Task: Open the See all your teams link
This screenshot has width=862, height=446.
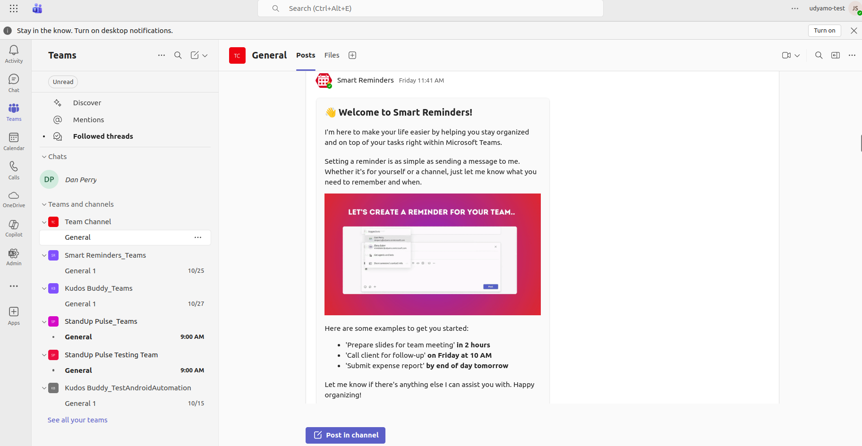Action: click(x=77, y=420)
